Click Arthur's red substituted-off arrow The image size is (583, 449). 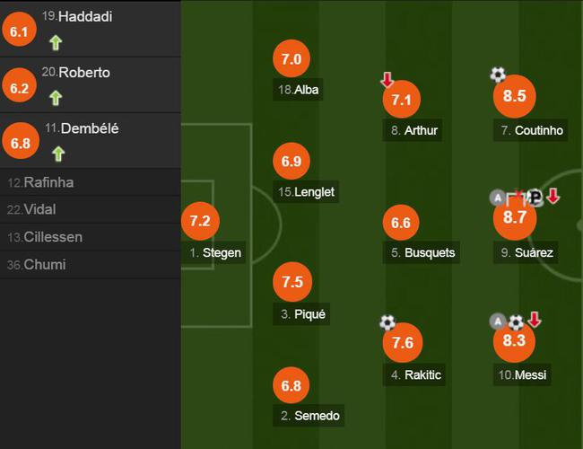[x=387, y=80]
